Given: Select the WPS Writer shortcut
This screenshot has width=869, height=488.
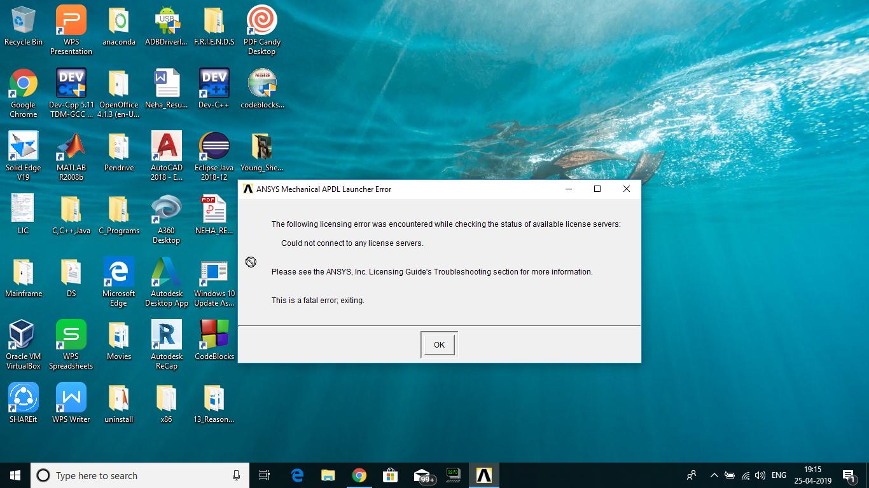Looking at the screenshot, I should point(71,403).
